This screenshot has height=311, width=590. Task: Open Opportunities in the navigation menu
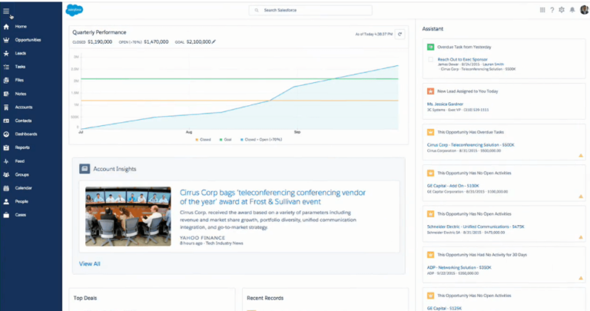point(28,40)
